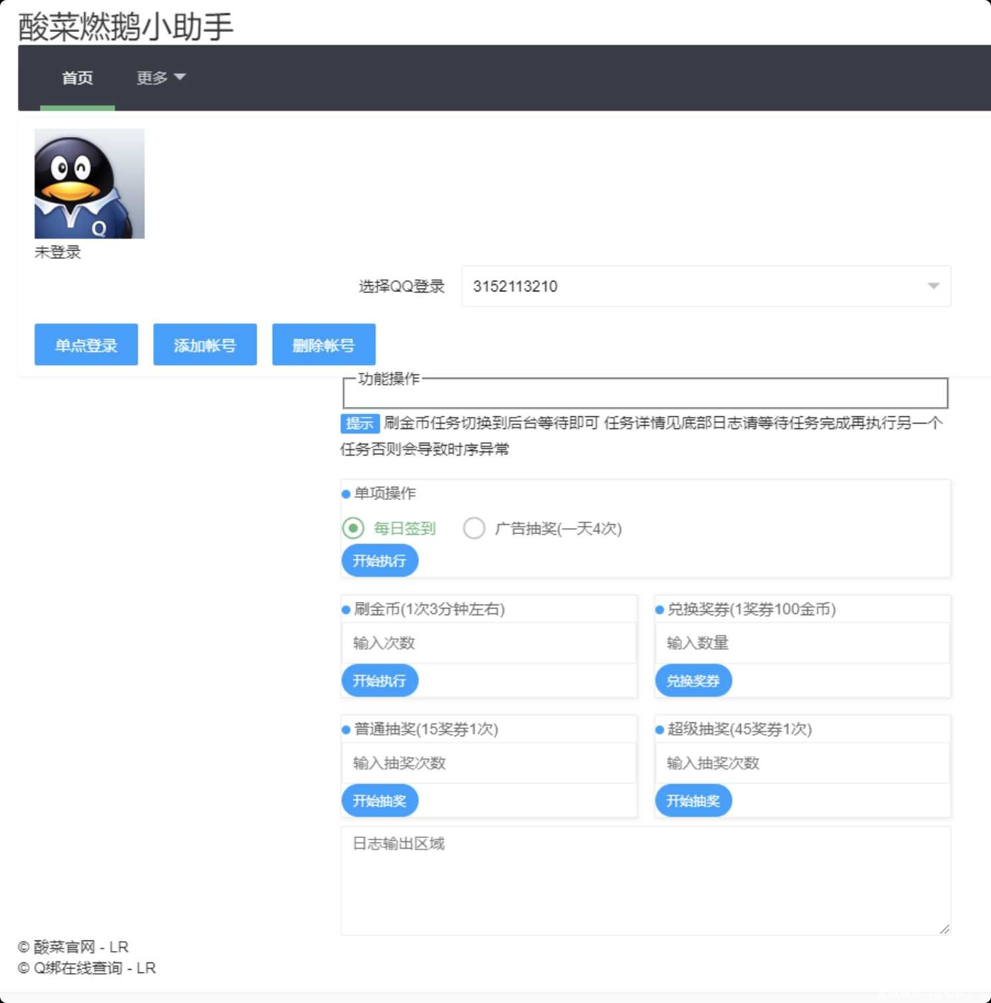Click the 选择QQ登录 label
The image size is (991, 1003).
402,286
